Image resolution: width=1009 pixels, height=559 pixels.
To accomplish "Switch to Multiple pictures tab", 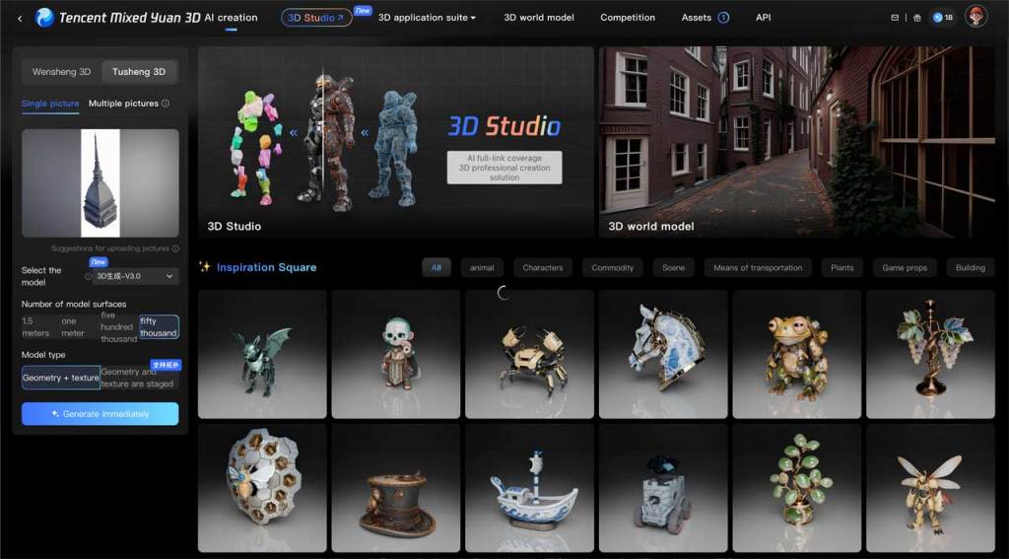I will (123, 104).
